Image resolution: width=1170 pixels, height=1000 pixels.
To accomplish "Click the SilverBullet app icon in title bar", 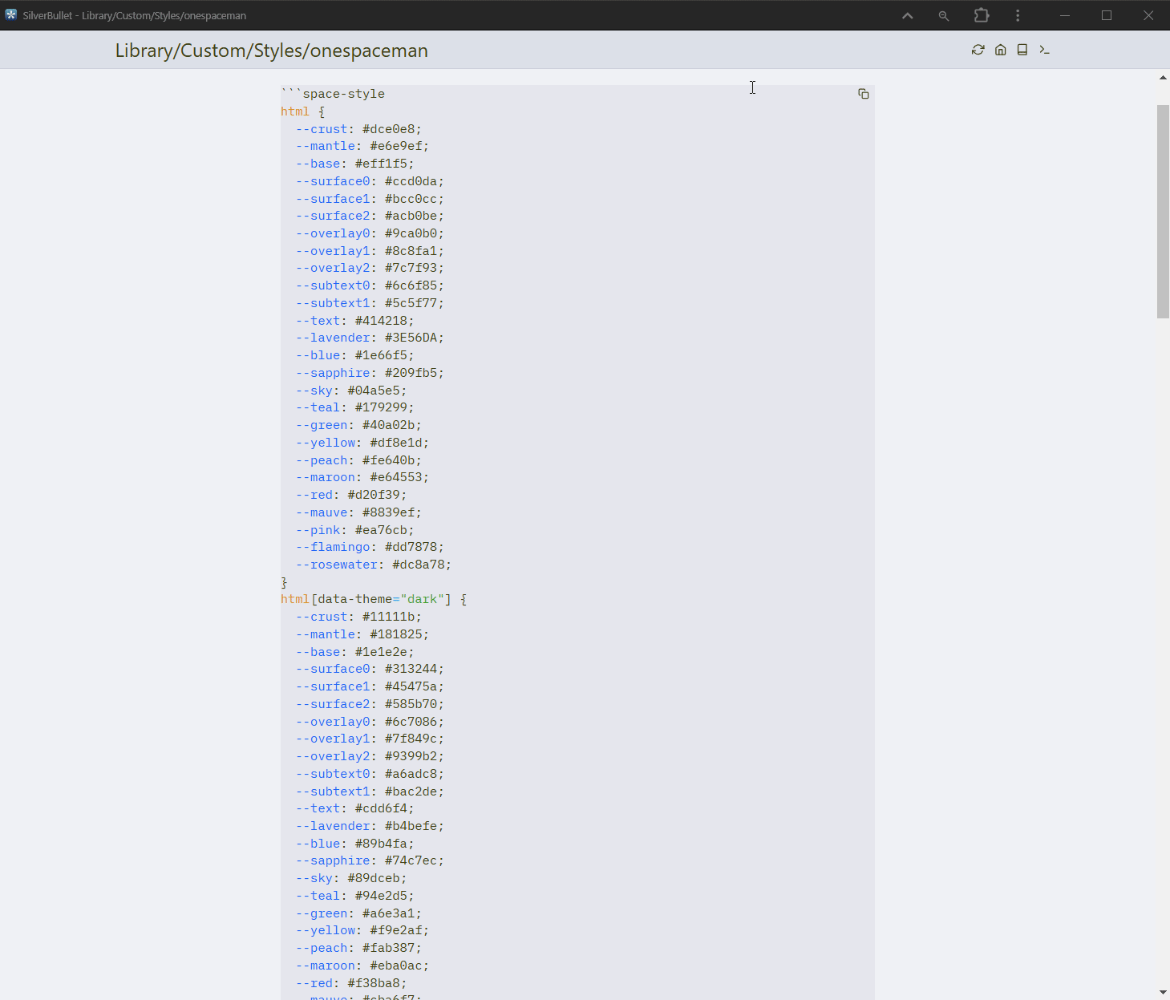I will (11, 14).
